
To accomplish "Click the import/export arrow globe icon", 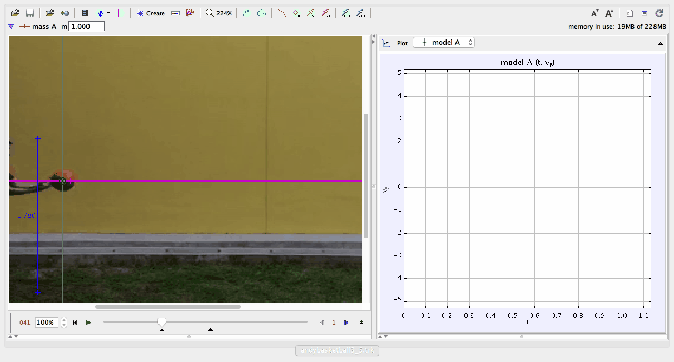I will [x=65, y=13].
